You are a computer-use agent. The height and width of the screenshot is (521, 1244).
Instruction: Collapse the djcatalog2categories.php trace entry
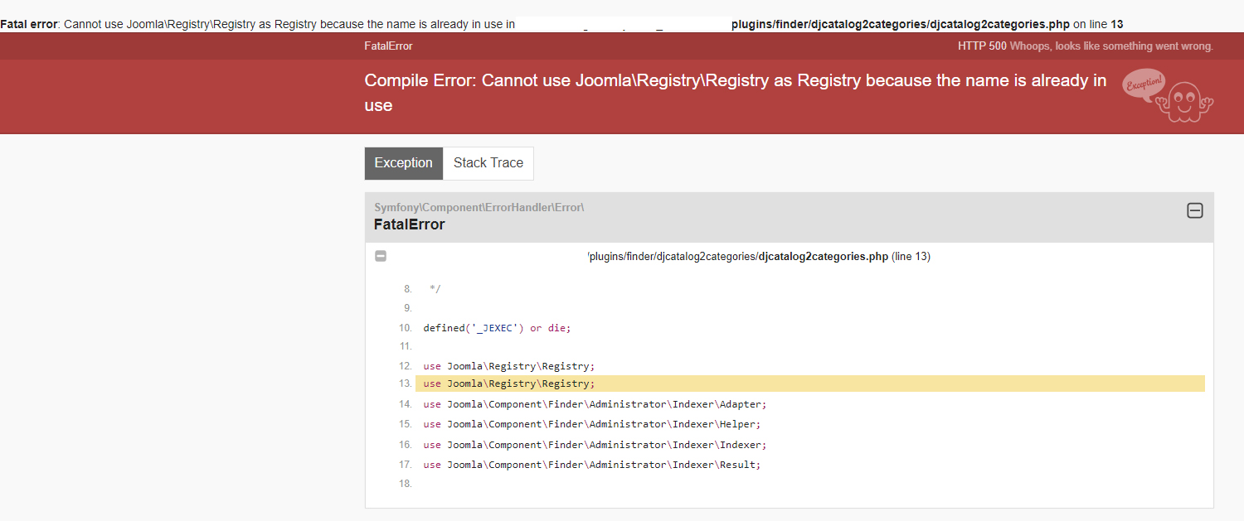pos(381,257)
